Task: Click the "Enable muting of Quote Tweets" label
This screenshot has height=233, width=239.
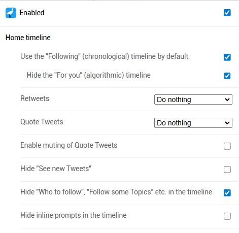Action: 69,145
